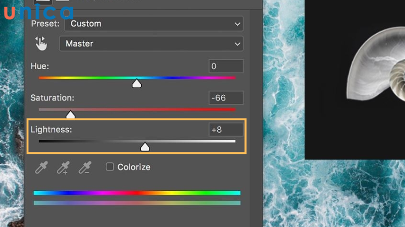The height and width of the screenshot is (227, 405).
Task: Click the Hue value field
Action: pos(226,66)
